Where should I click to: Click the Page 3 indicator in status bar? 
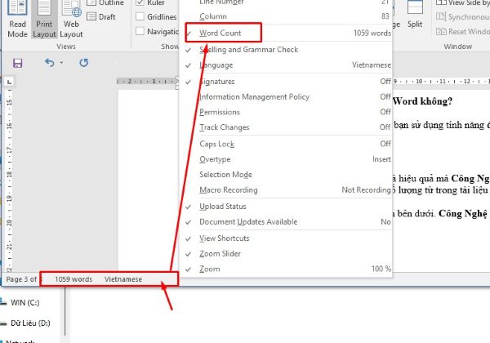click(x=21, y=279)
